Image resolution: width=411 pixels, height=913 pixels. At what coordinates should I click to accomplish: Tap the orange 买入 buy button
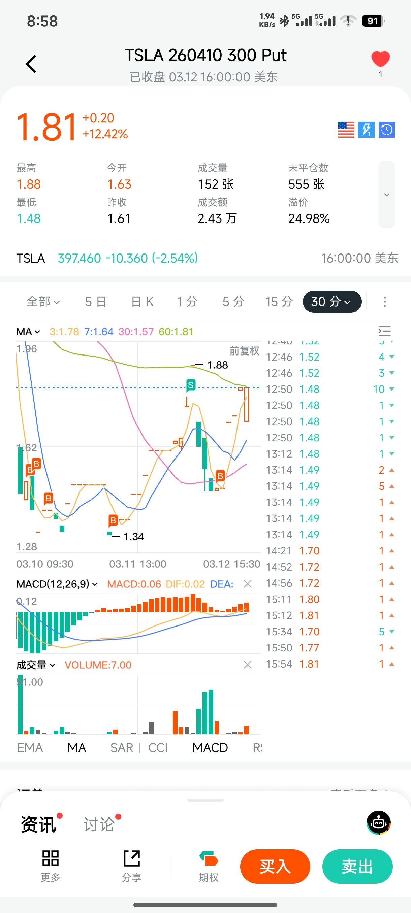[275, 866]
